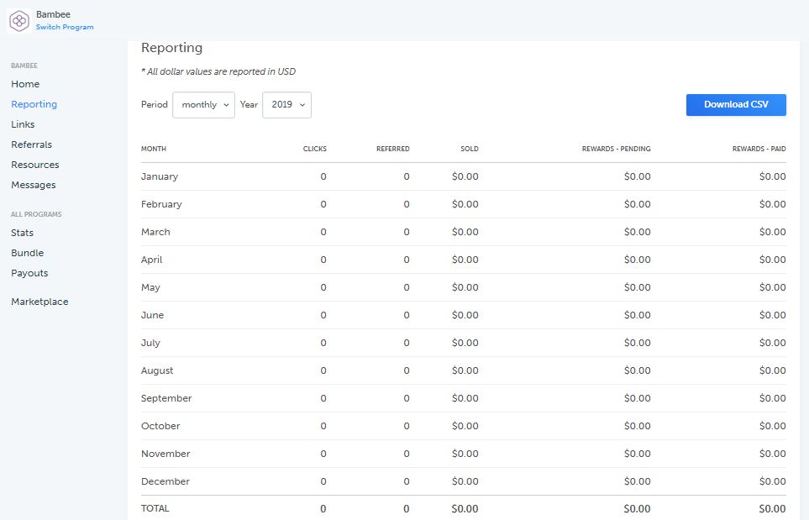The height and width of the screenshot is (520, 809).
Task: Click the Clicks column header
Action: point(314,149)
